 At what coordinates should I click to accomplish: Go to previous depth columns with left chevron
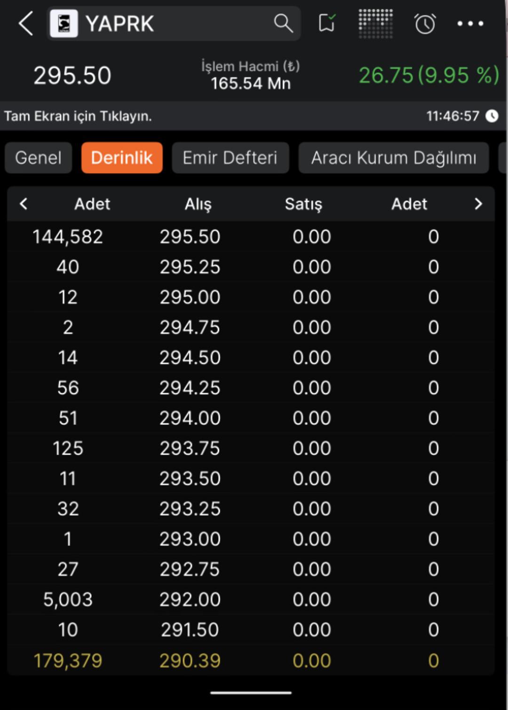tap(24, 204)
